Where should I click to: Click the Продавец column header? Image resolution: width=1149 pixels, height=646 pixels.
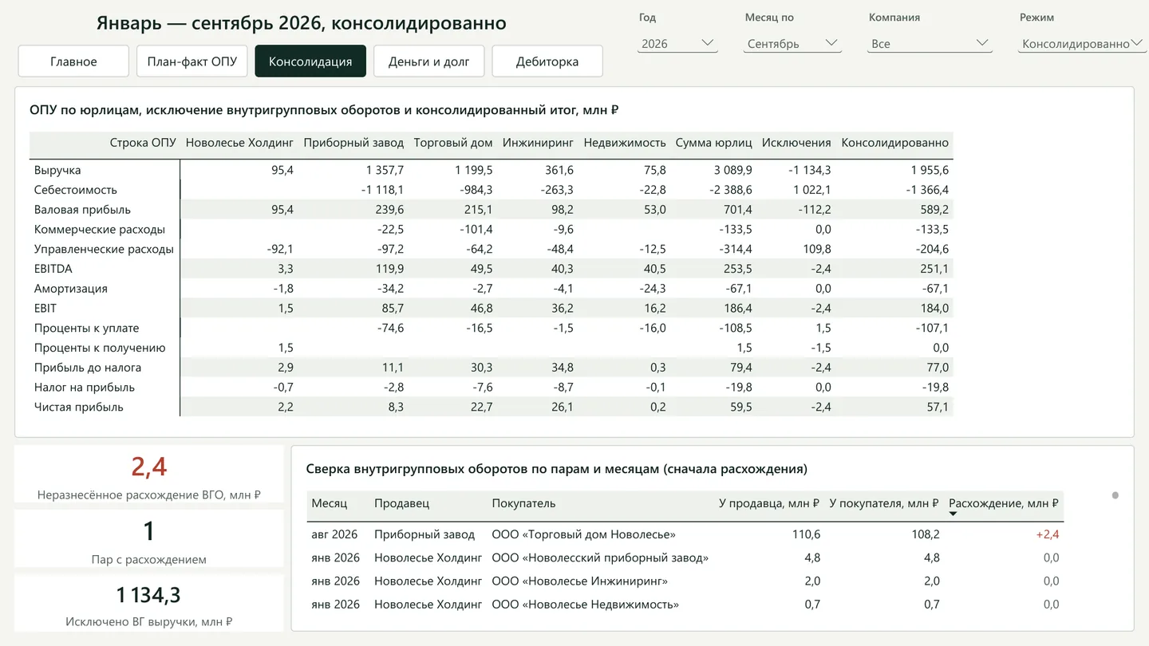point(401,503)
